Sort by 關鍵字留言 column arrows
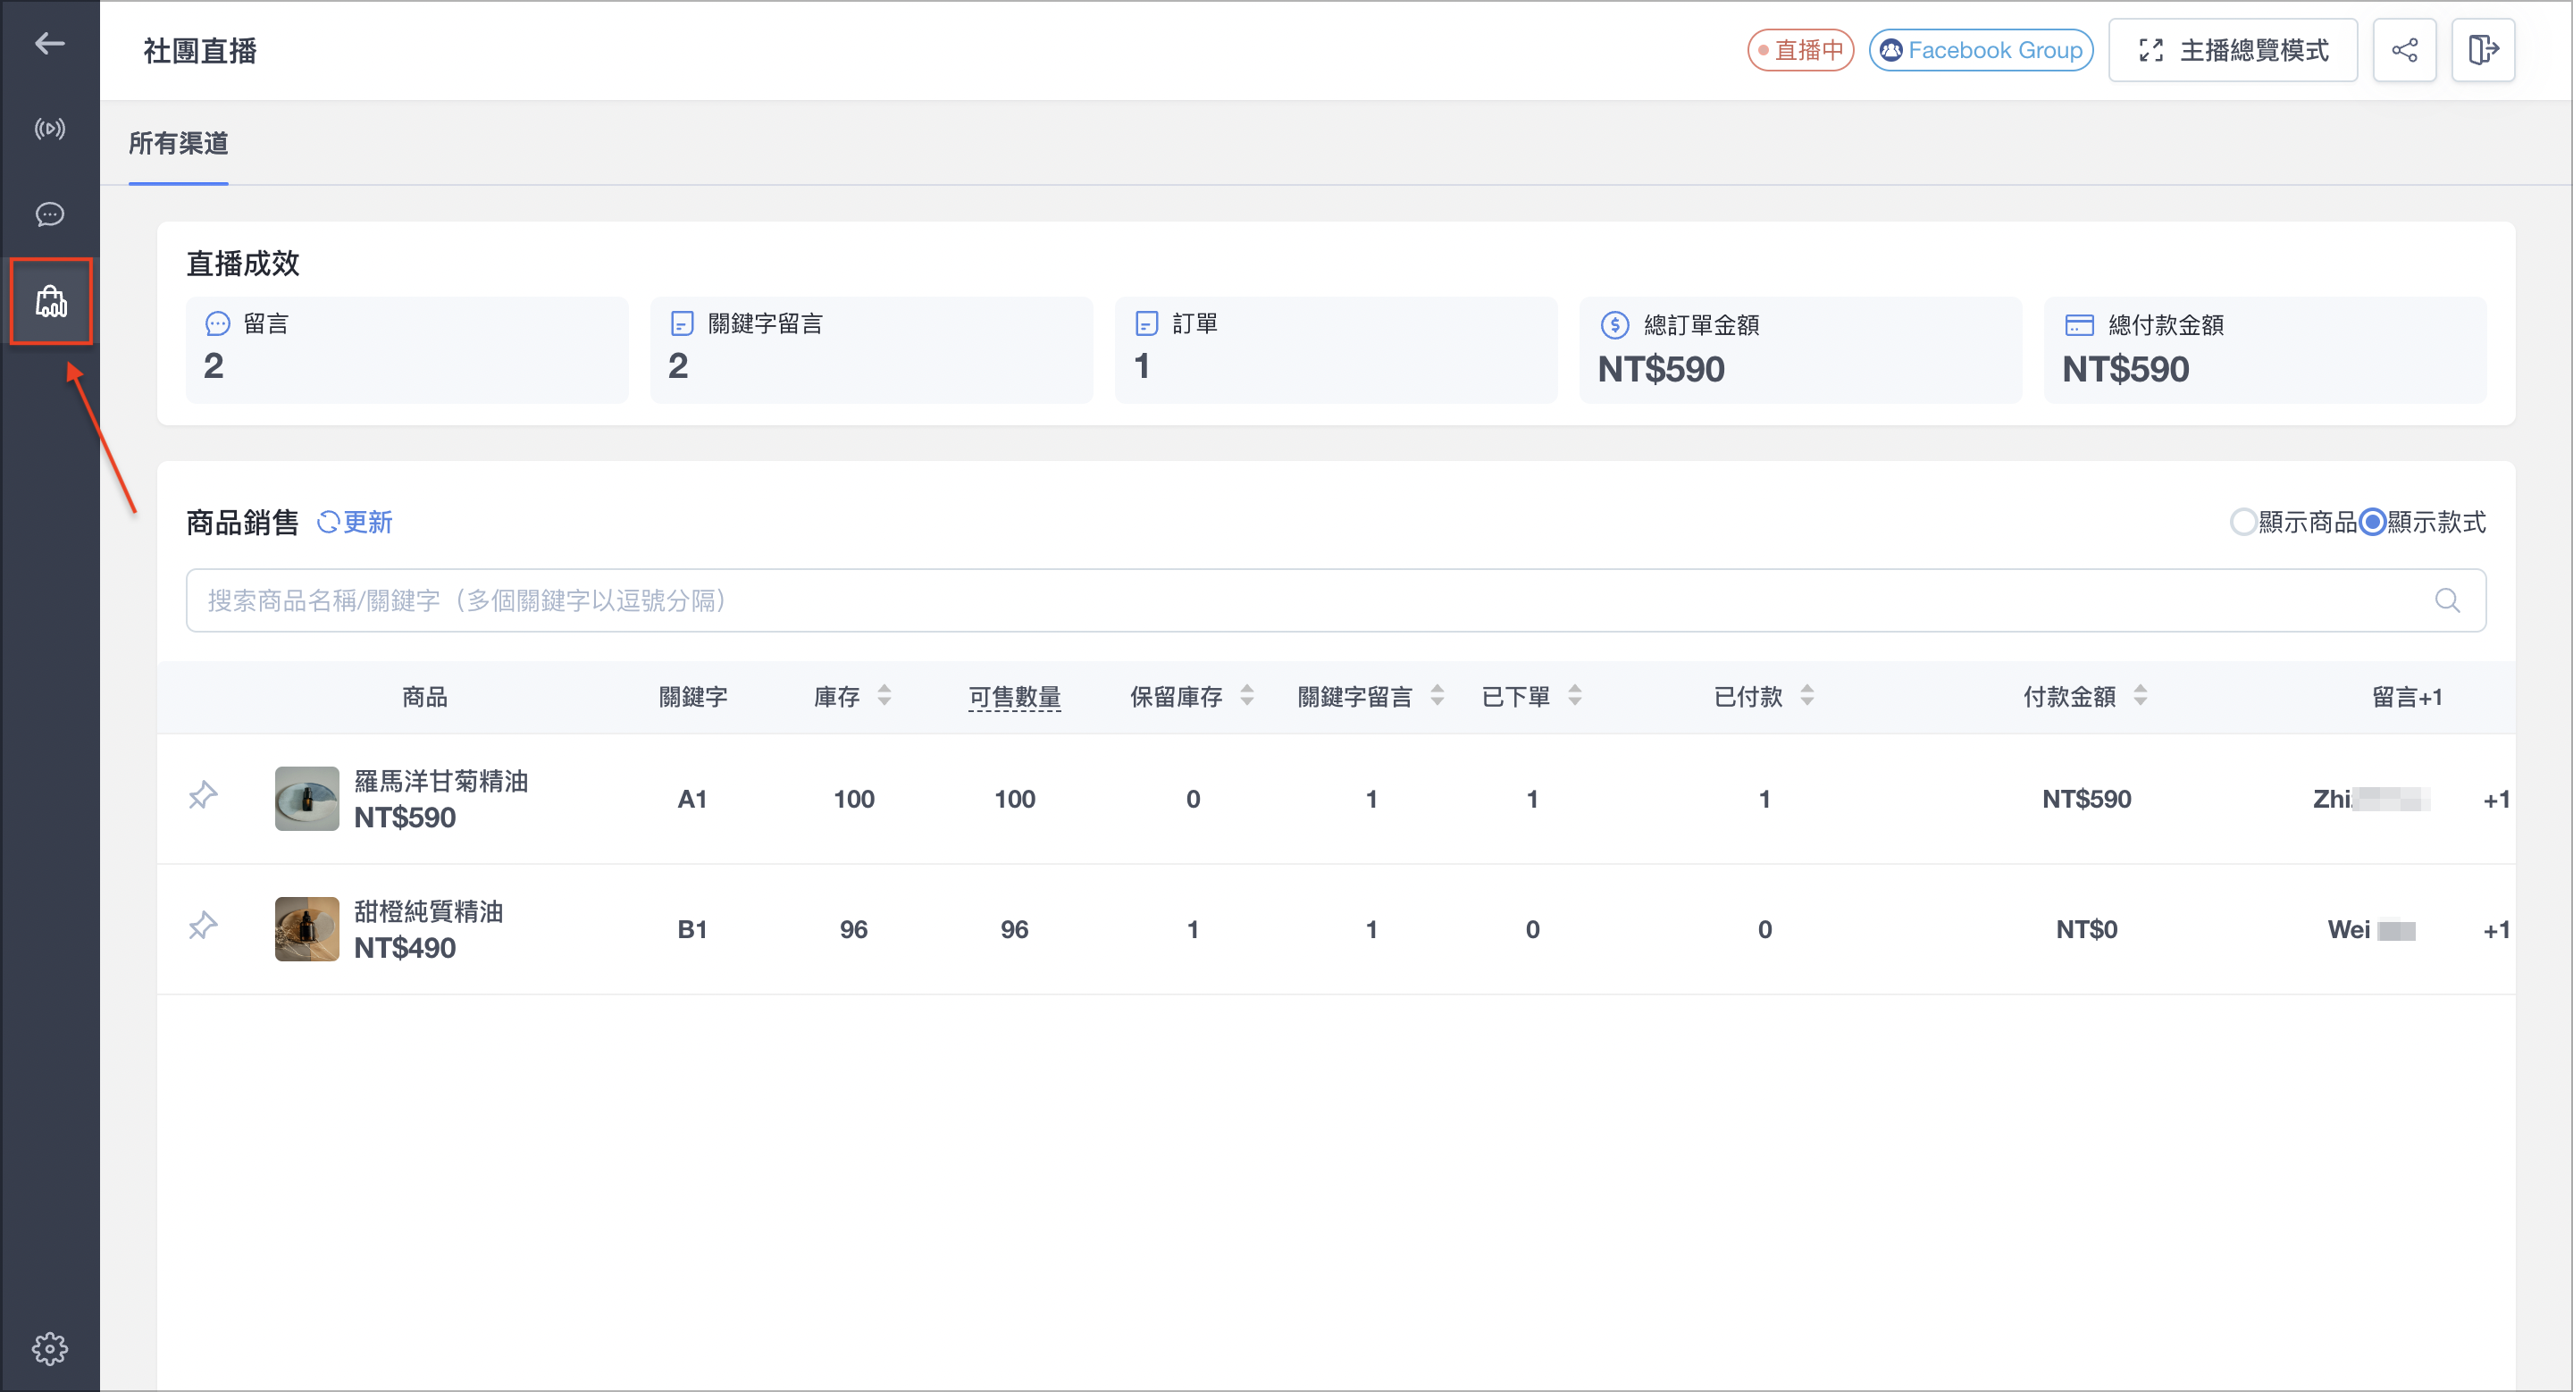Image resolution: width=2573 pixels, height=1392 pixels. [x=1437, y=696]
